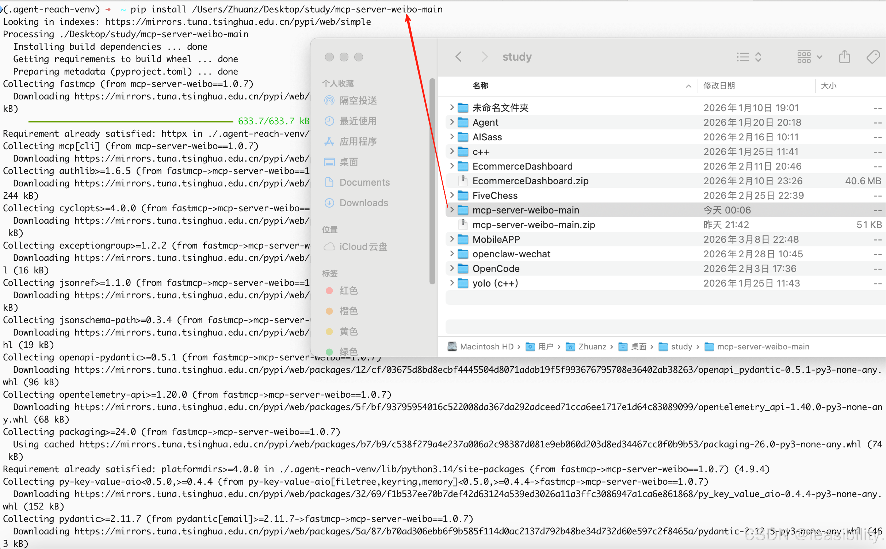Image resolution: width=886 pixels, height=549 pixels.
Task: Click the tag icon in Finder toolbar
Action: click(872, 57)
